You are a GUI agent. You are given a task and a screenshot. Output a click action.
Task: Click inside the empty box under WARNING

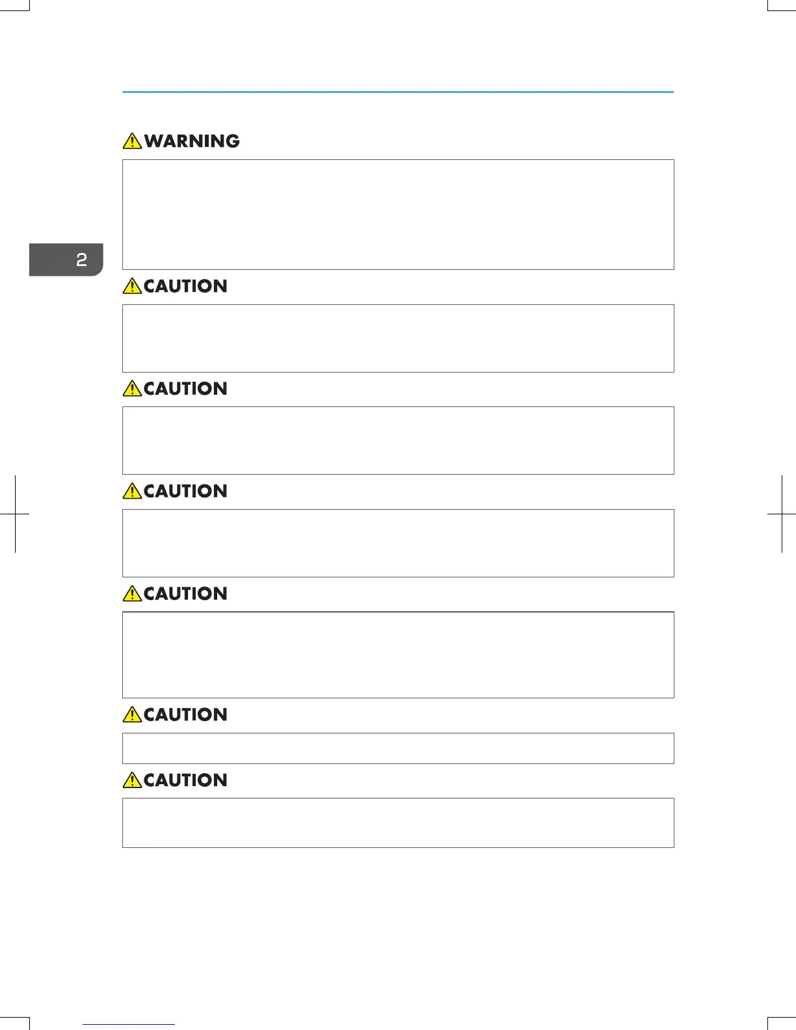pos(398,215)
